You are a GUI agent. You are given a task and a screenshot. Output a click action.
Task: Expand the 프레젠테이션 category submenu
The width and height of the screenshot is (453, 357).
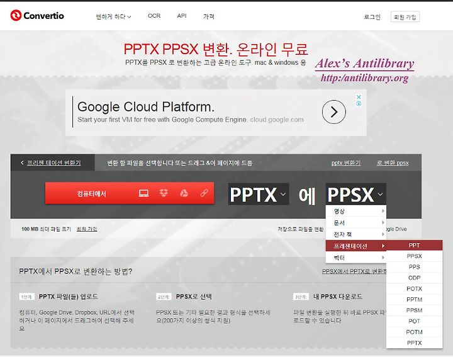point(356,246)
